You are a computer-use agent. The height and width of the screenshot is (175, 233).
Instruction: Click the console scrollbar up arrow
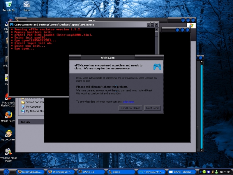coord(156,30)
